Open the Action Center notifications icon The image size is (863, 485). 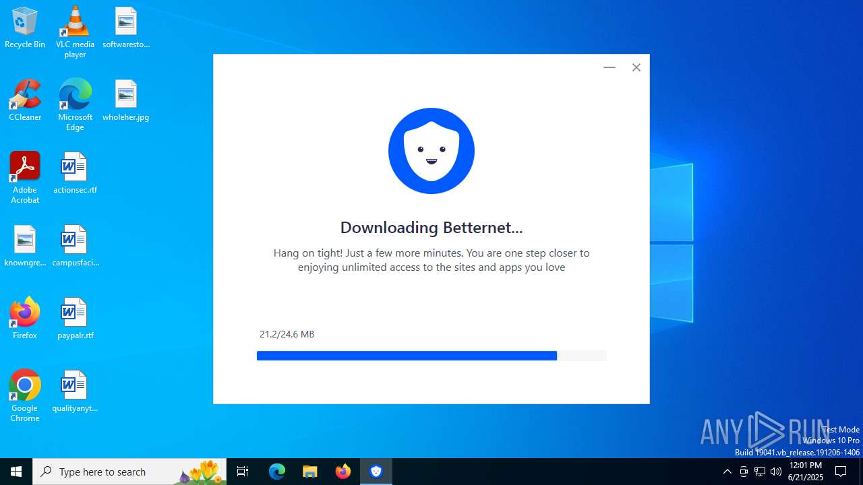click(841, 472)
